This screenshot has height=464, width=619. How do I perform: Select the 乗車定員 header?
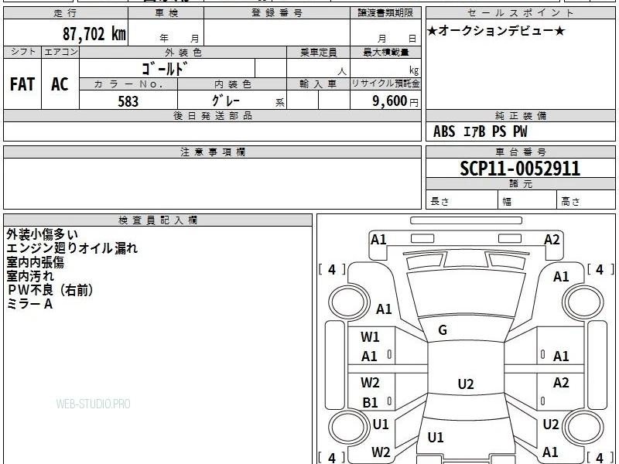(x=318, y=52)
